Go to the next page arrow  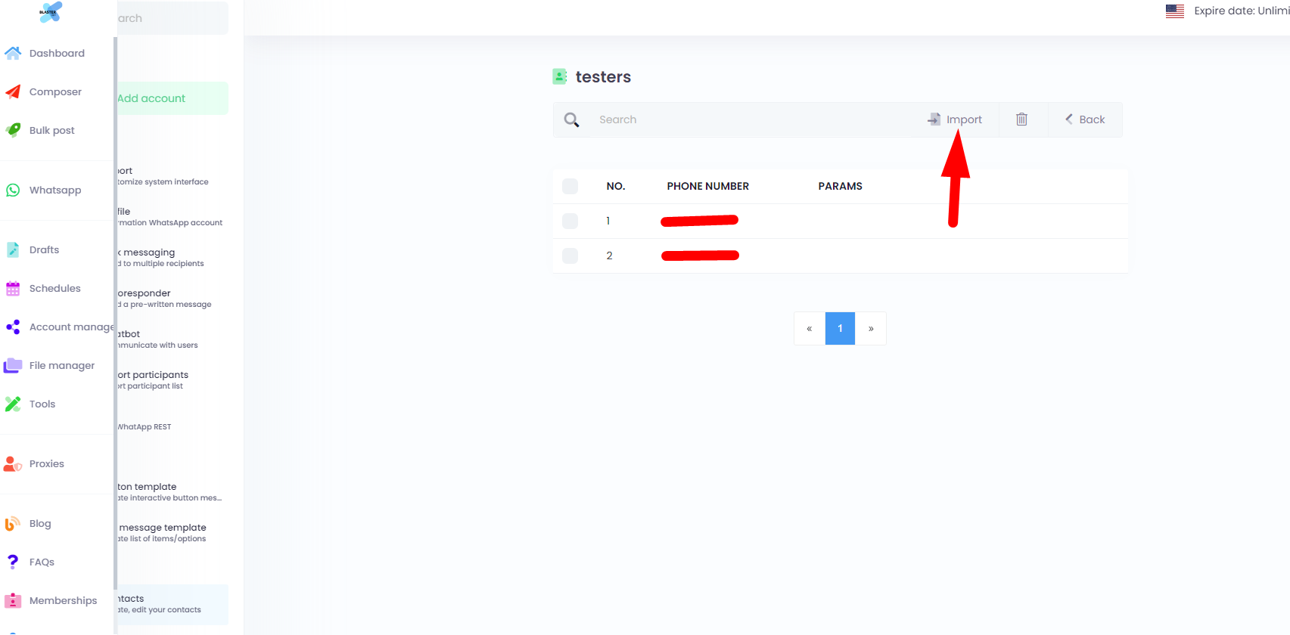(x=871, y=329)
